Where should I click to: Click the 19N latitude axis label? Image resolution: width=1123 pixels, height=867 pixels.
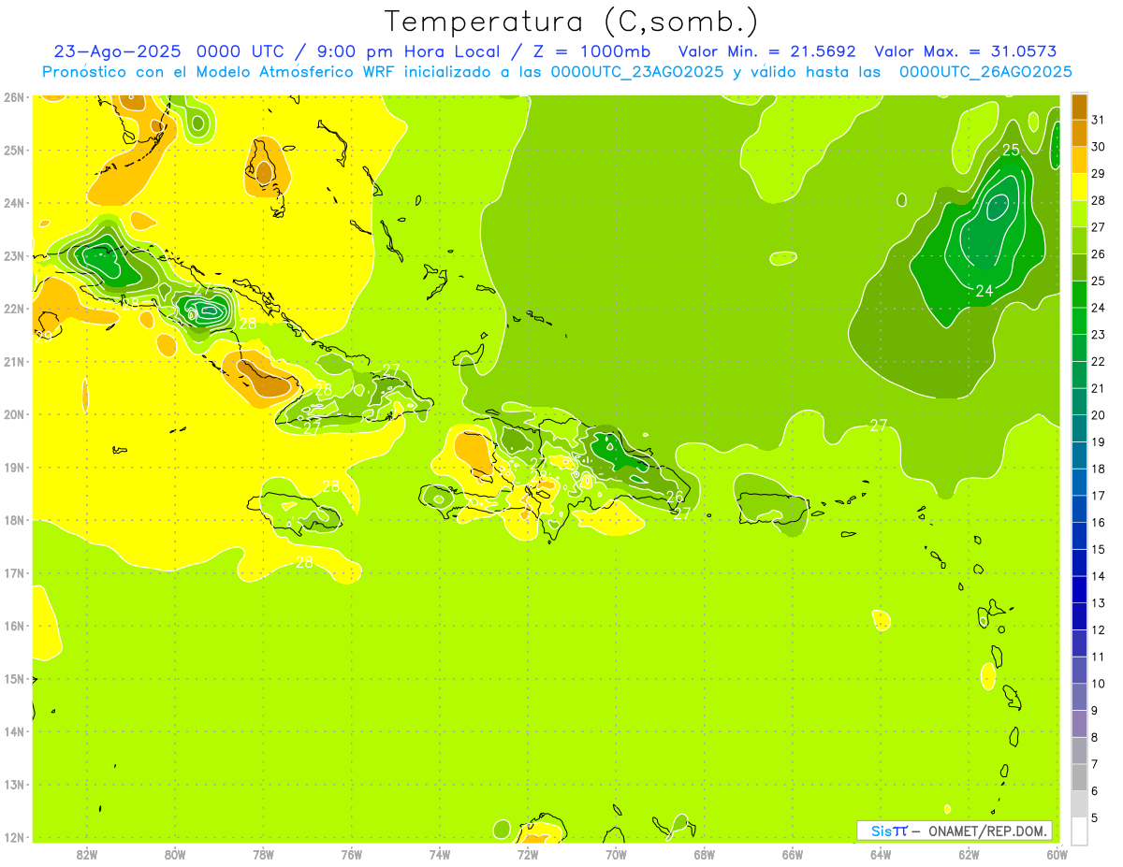(x=14, y=467)
